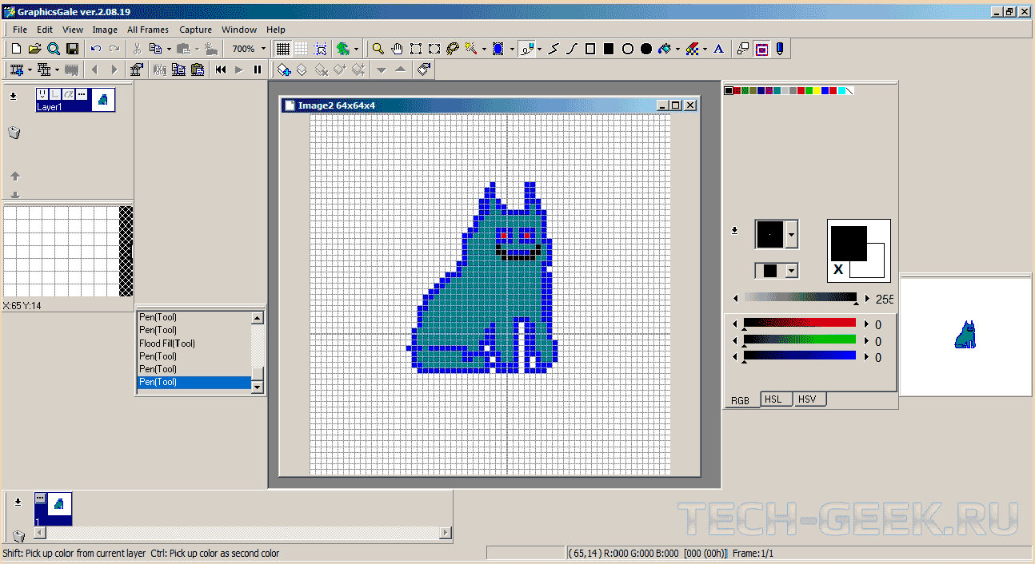1035x564 pixels.
Task: Select the Lasso selection tool
Action: click(453, 49)
